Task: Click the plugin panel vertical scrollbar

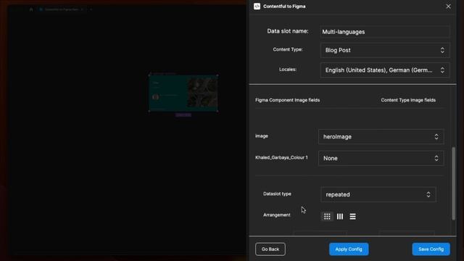Action: click(x=453, y=183)
